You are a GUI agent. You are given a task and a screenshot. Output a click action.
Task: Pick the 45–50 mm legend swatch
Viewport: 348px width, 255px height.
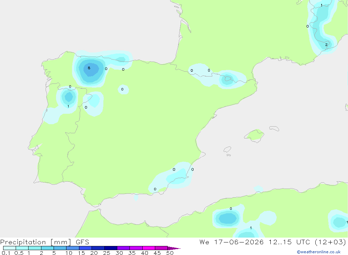[161, 248]
